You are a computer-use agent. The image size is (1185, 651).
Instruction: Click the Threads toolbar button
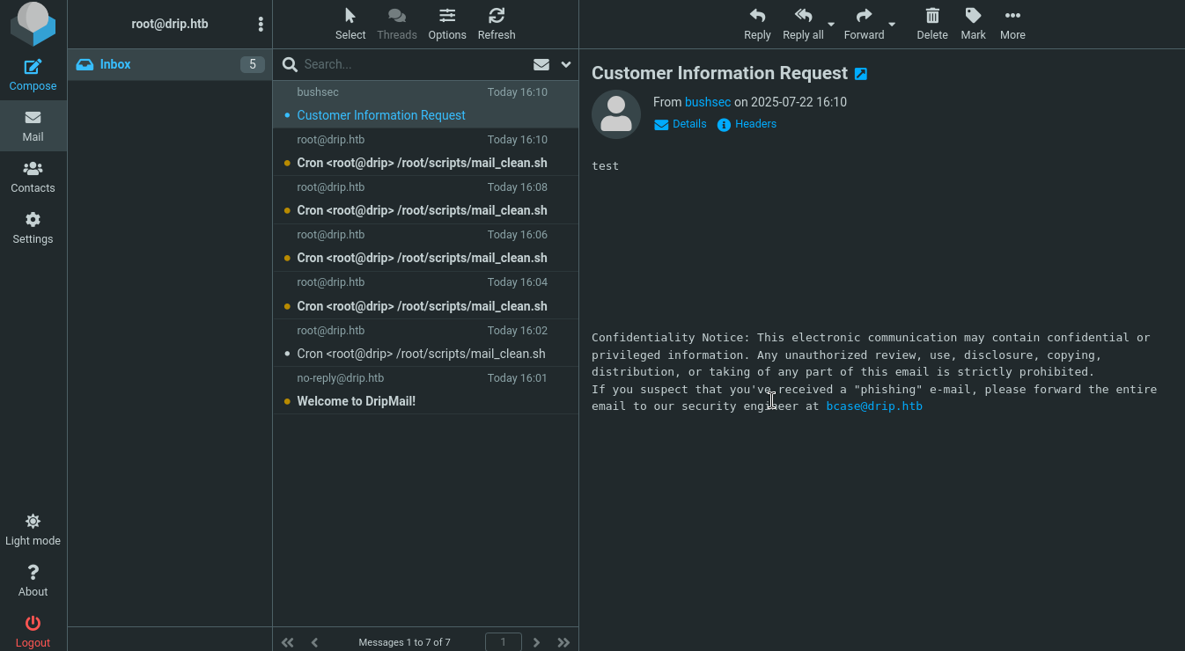coord(397,25)
